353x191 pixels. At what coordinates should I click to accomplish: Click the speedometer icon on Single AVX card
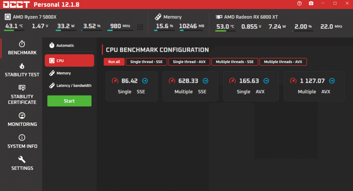(x=233, y=81)
